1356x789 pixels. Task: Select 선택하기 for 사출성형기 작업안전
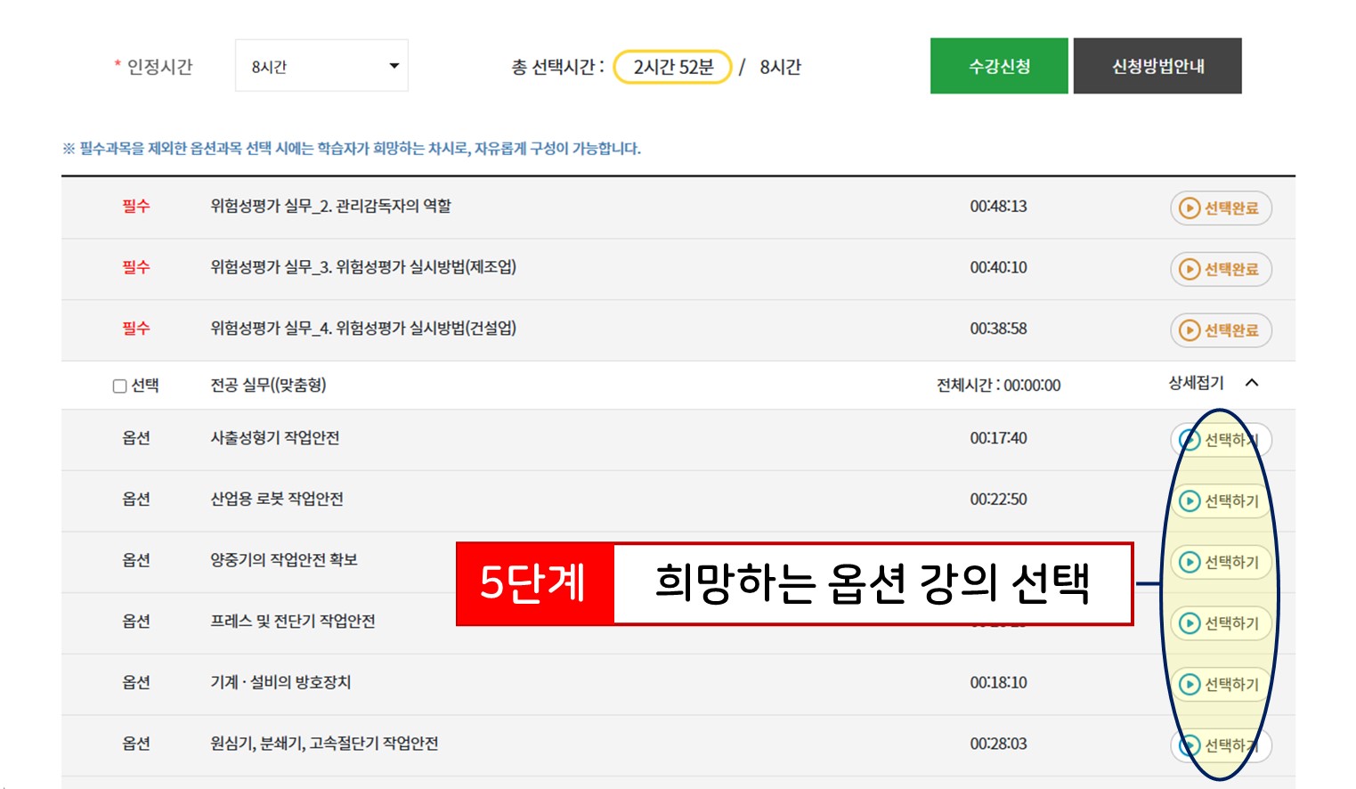click(x=1221, y=440)
